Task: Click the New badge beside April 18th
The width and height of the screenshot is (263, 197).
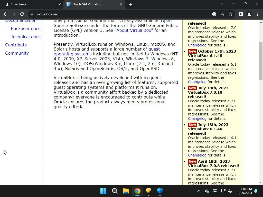Action: 192,161
